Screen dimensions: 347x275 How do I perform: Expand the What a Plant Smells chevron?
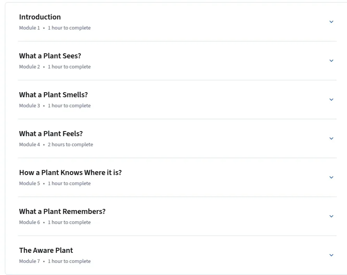[331, 100]
